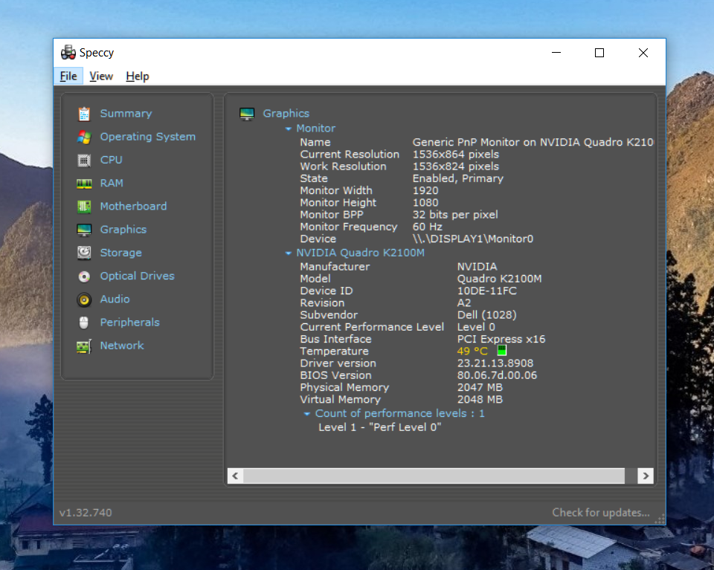Click the Graphics item in sidebar
Viewport: 714px width, 570px height.
(123, 230)
